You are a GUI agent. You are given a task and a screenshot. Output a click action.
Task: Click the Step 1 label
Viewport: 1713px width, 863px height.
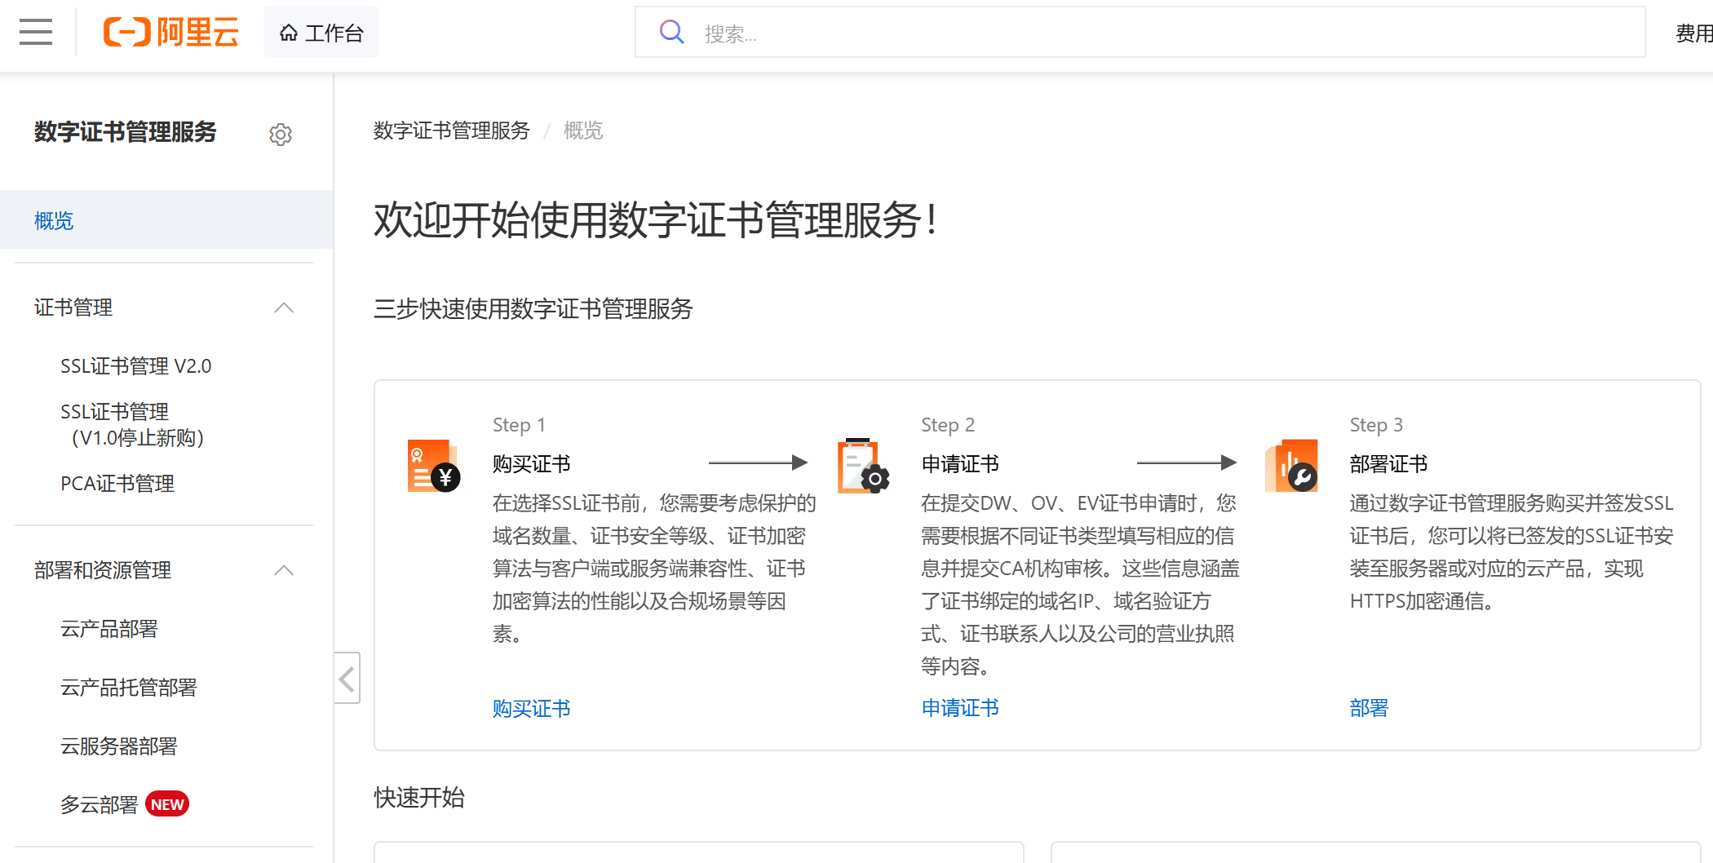519,425
